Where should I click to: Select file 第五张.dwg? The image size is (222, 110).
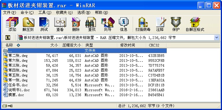point(18,75)
